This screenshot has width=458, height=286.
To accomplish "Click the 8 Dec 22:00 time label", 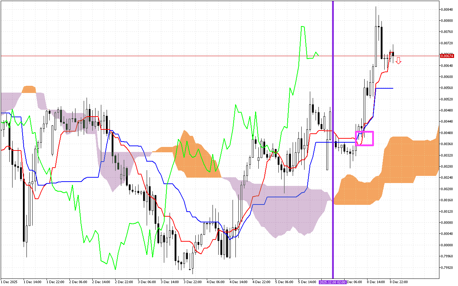I will coord(398,282).
